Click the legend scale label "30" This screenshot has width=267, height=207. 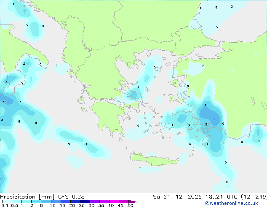click(x=91, y=205)
